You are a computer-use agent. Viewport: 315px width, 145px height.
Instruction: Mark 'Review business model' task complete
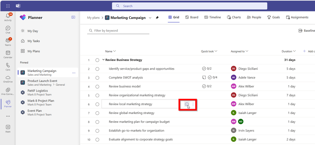[97, 86]
